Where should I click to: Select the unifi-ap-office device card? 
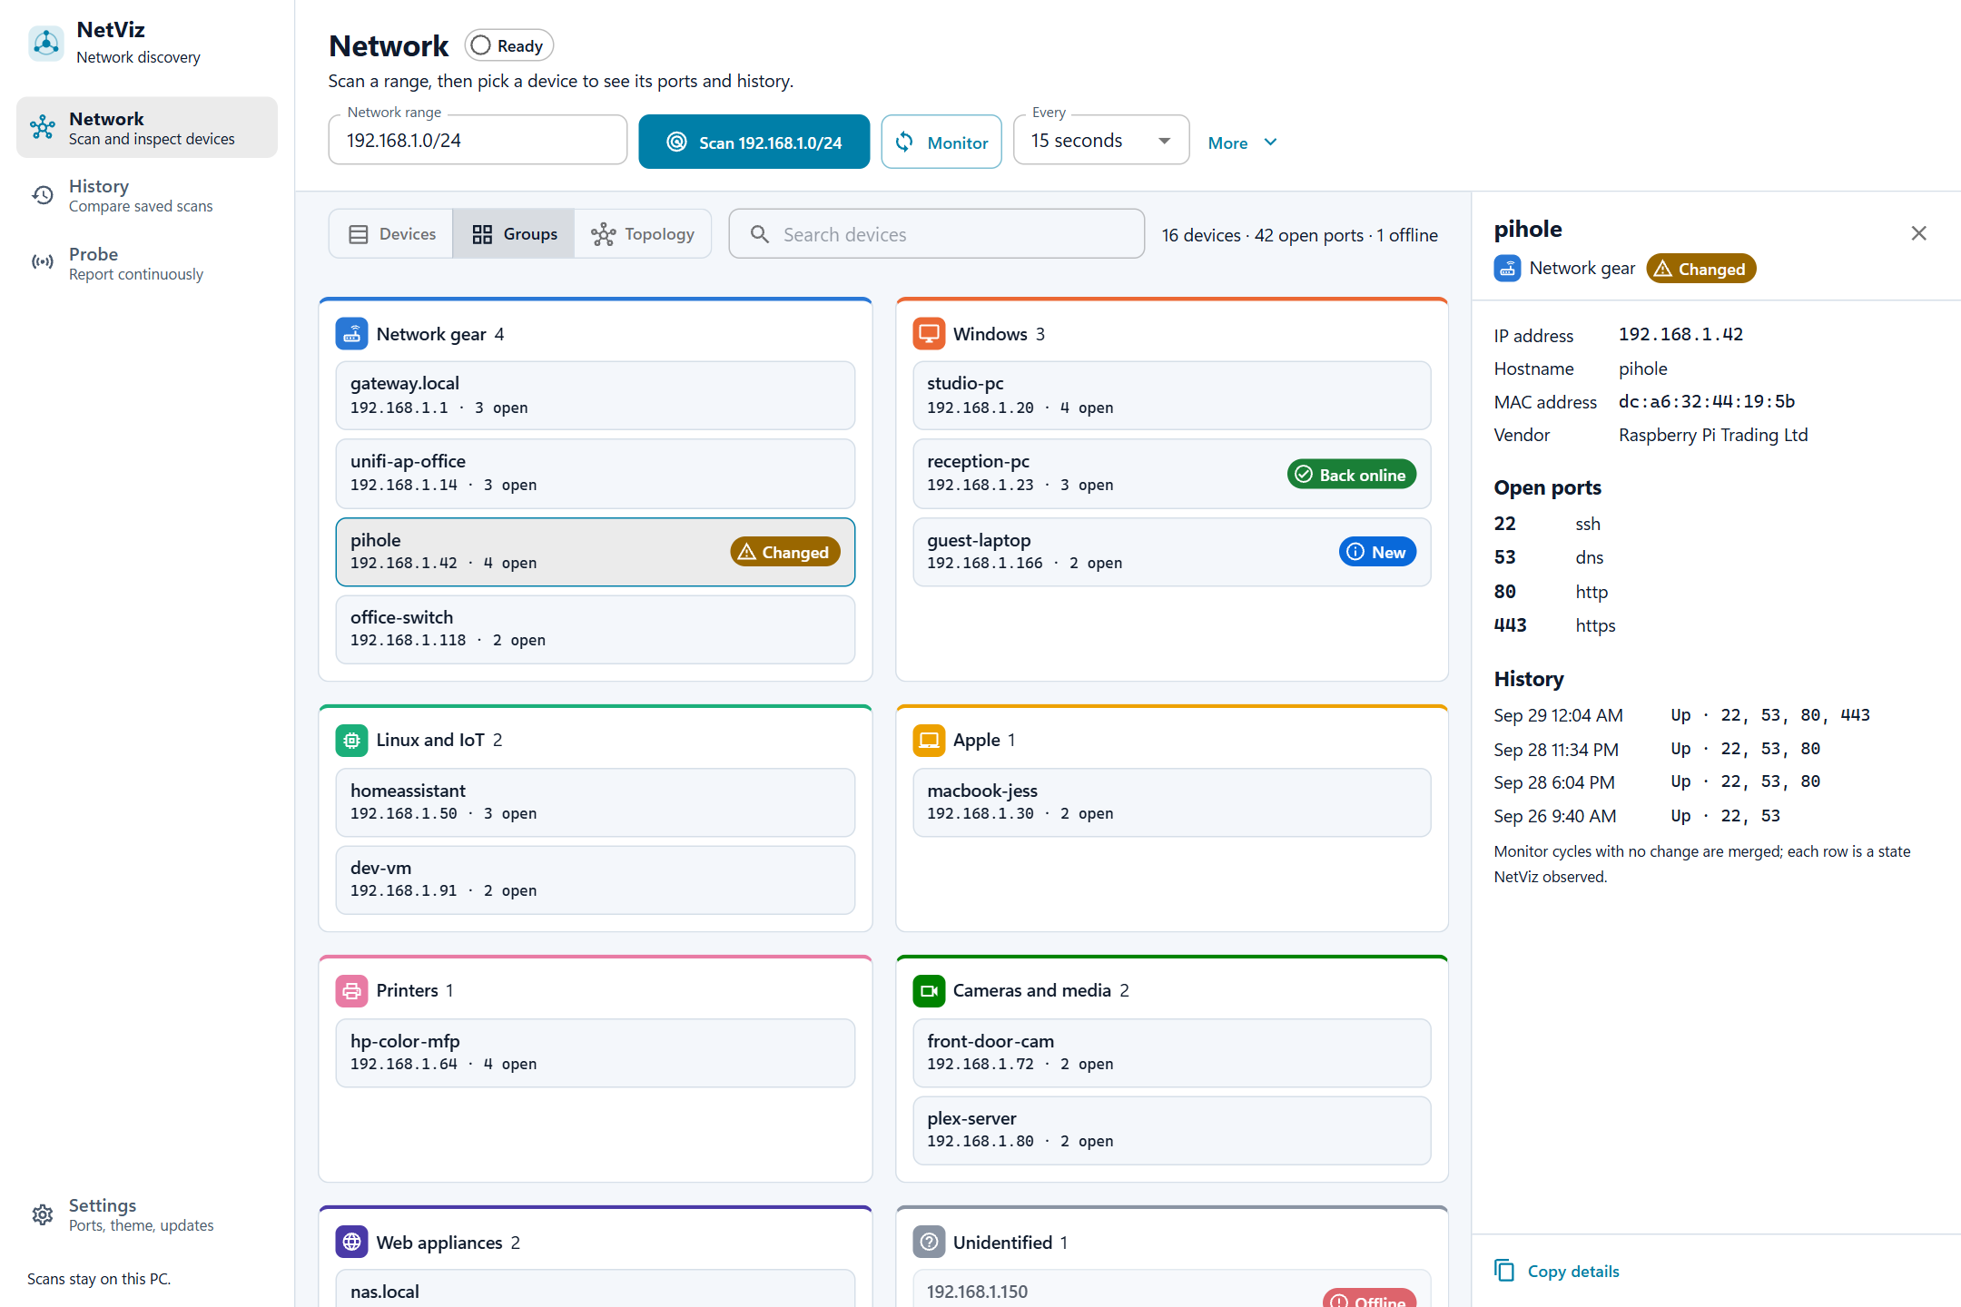[595, 473]
